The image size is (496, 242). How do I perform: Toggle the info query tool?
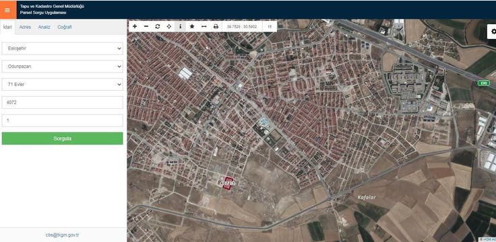181,26
